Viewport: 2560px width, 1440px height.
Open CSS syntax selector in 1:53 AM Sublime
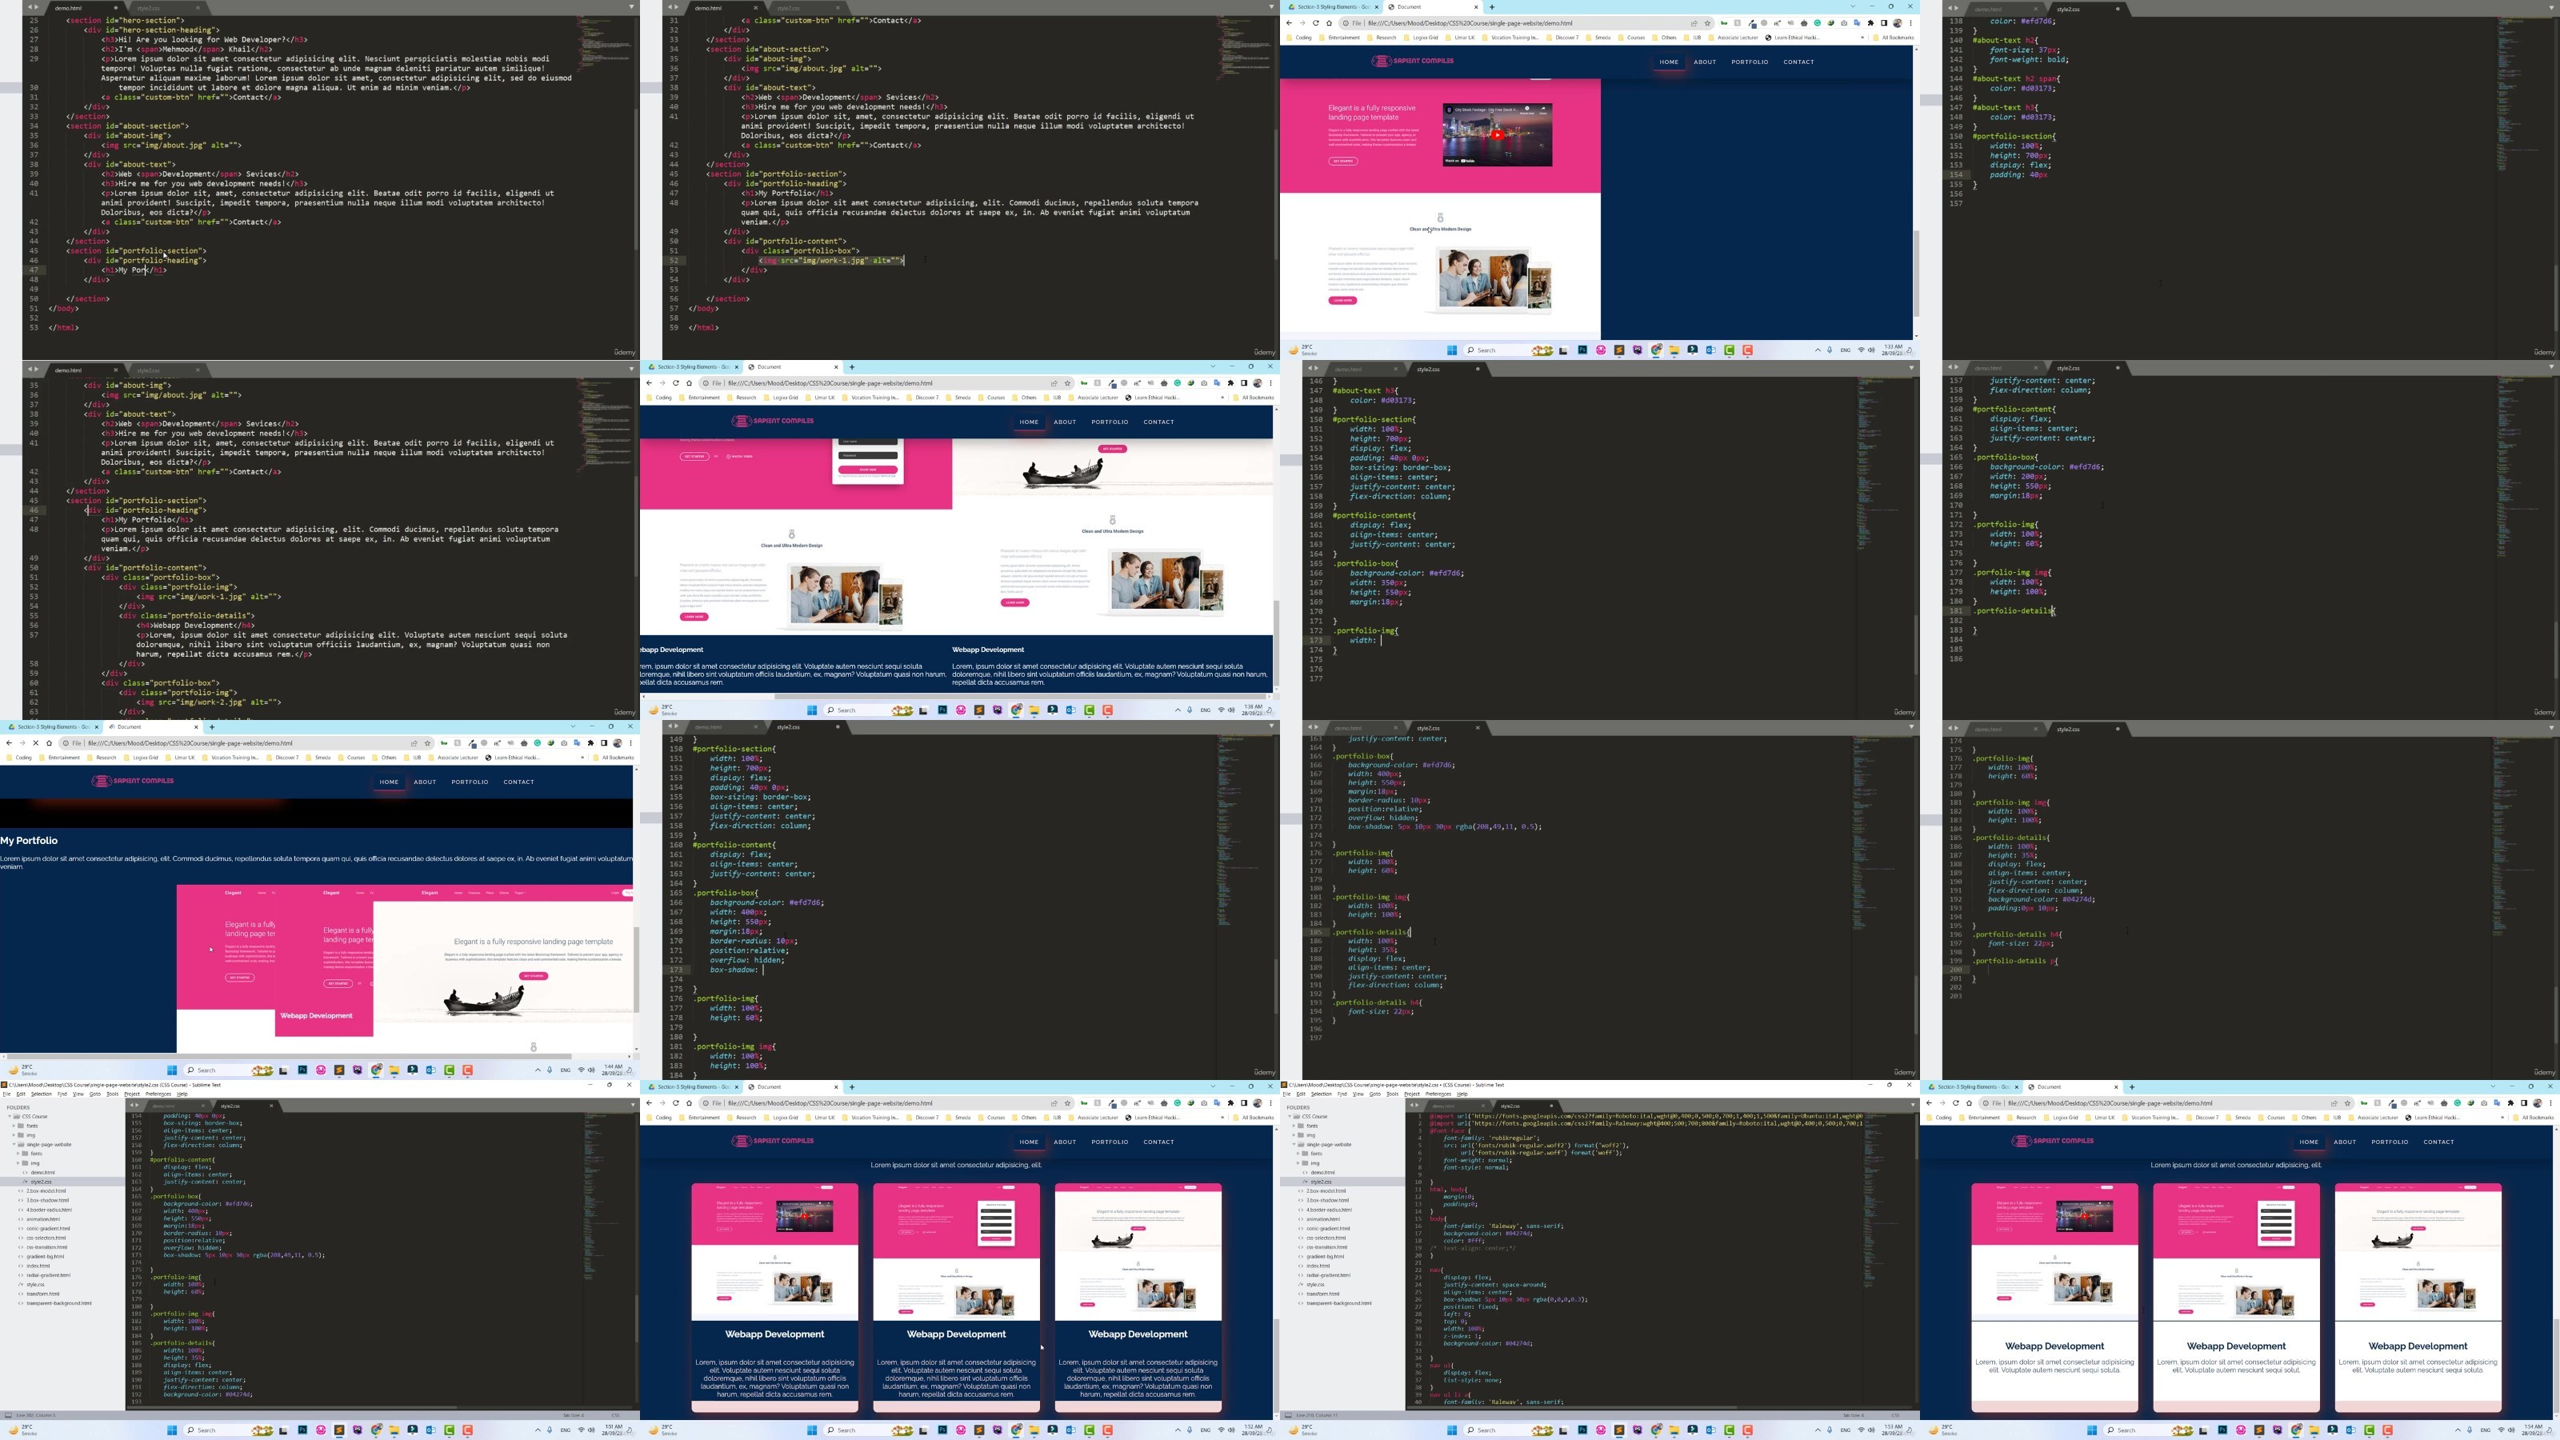pyautogui.click(x=1897, y=1415)
